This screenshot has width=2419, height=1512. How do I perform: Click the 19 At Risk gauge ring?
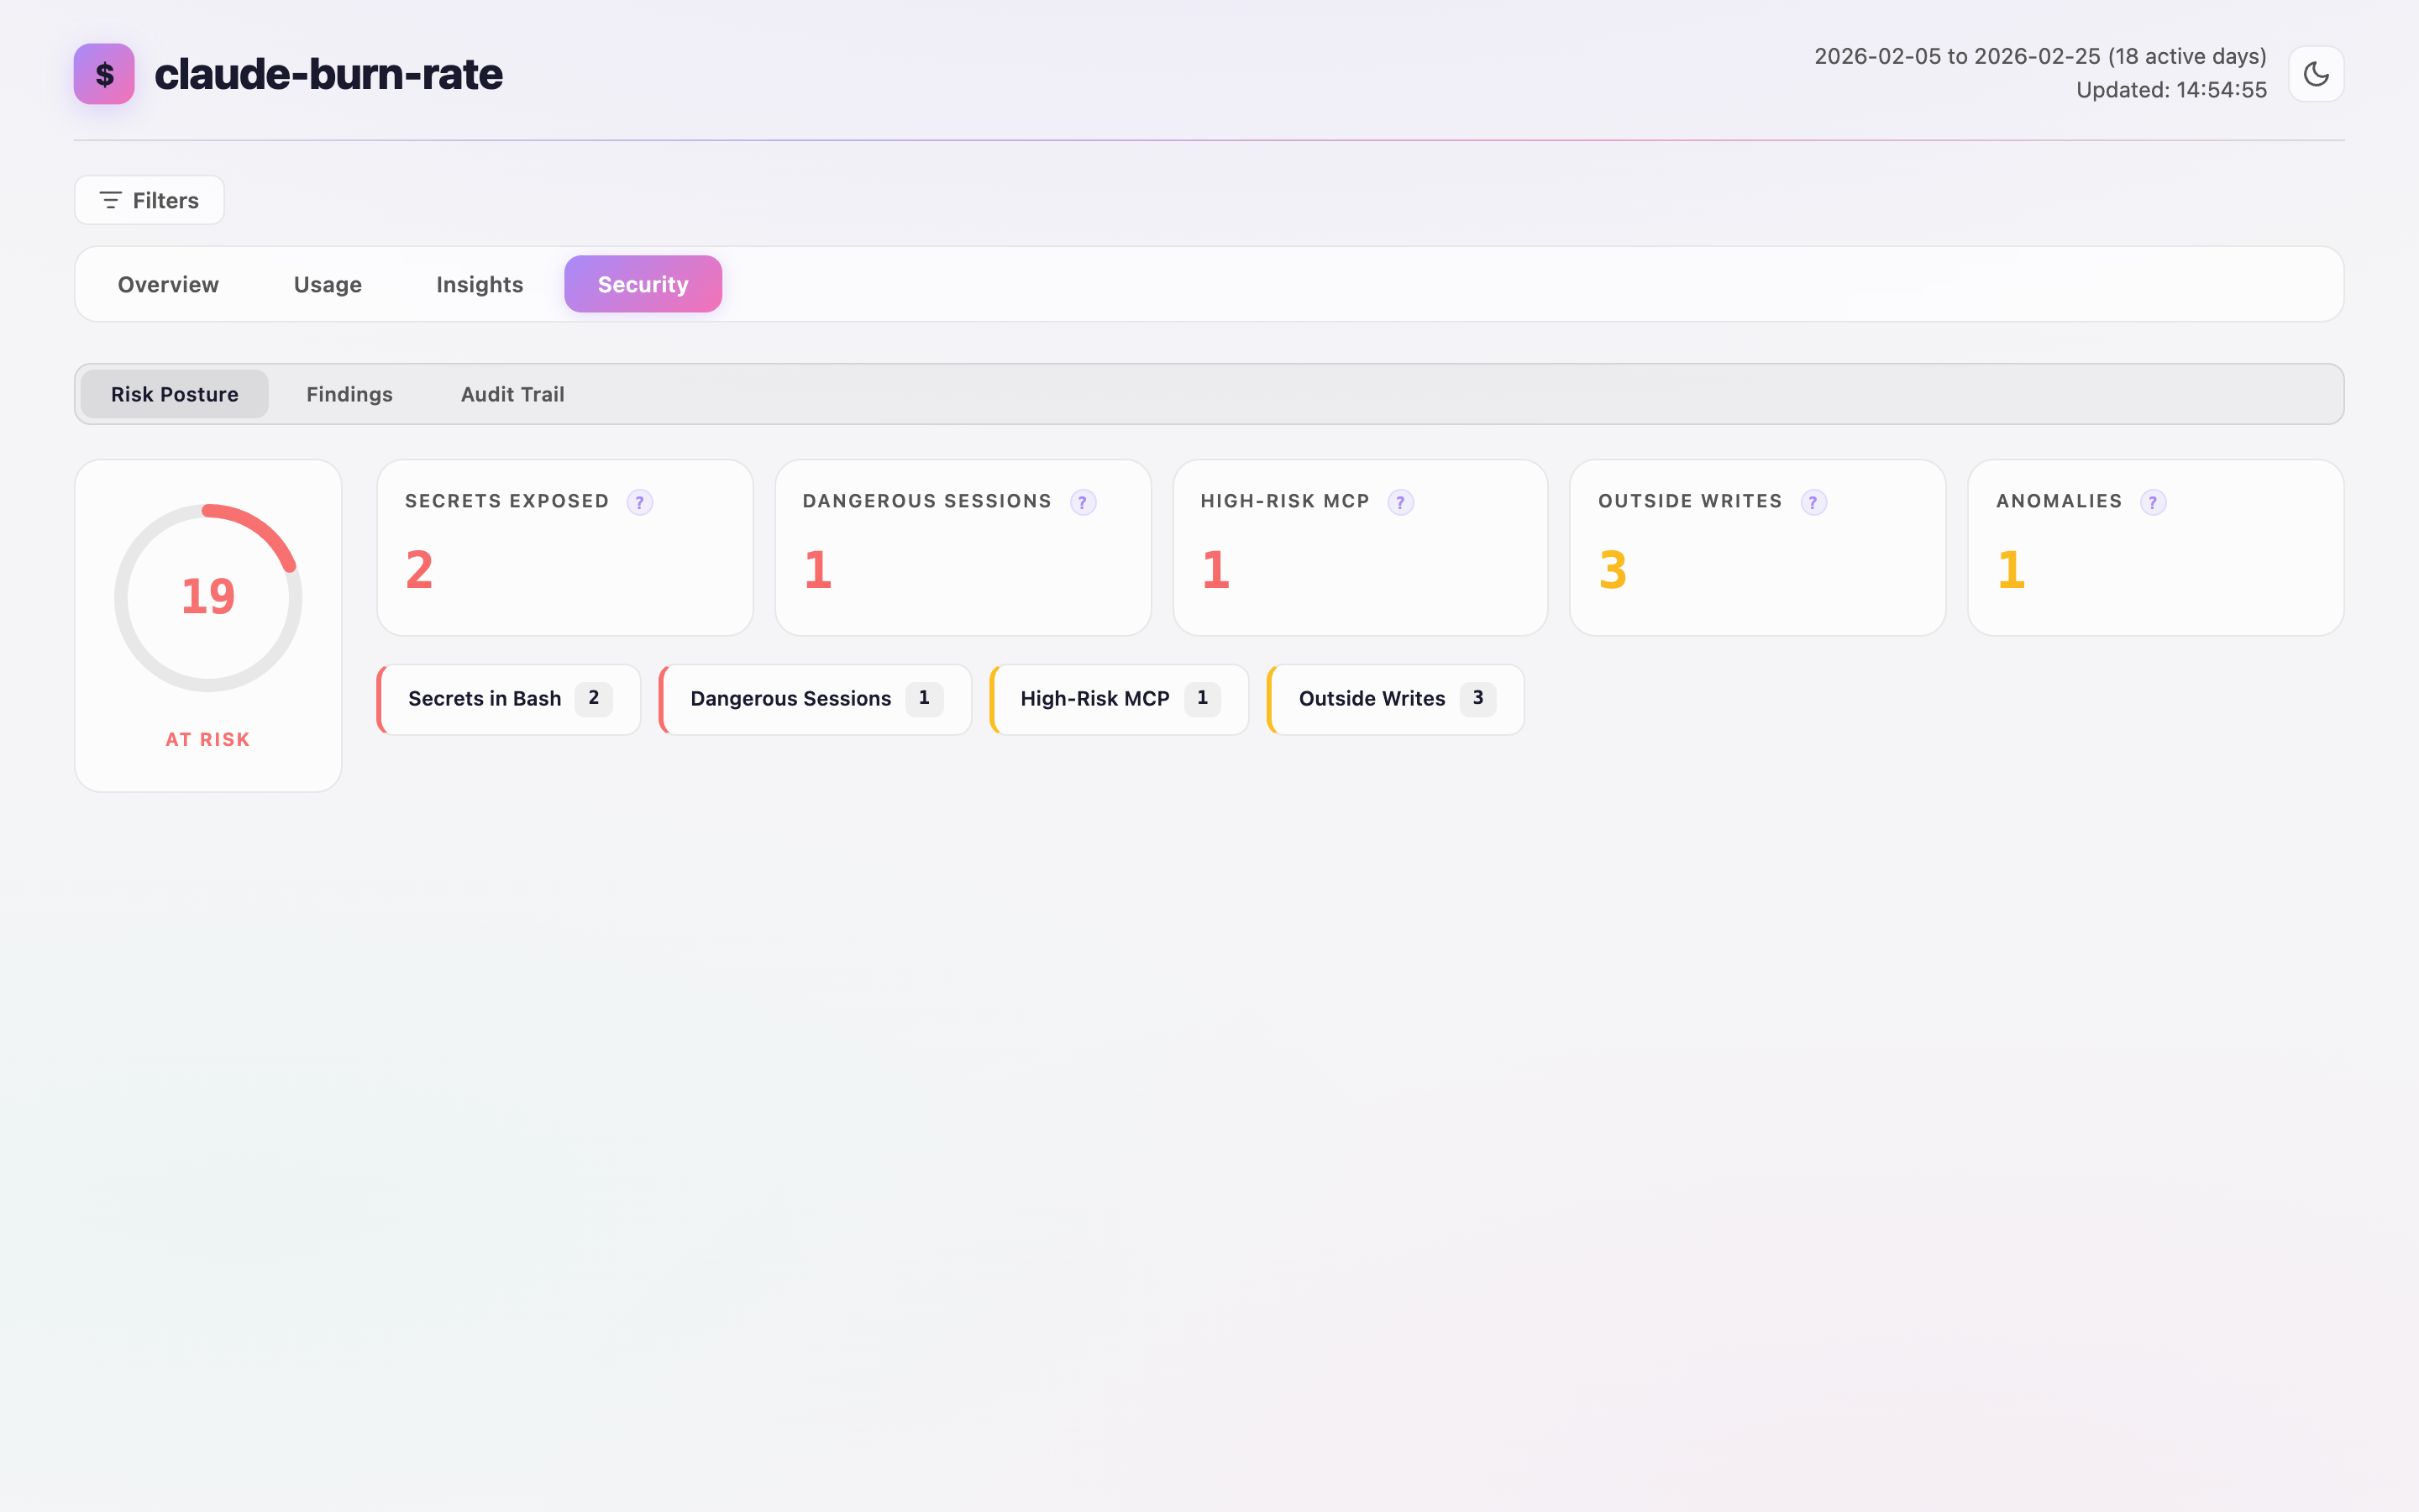click(207, 597)
